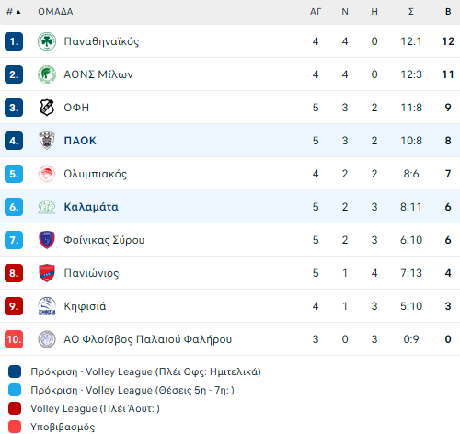Open the ΟΦΗ team logo
The image size is (460, 434).
pos(47,108)
